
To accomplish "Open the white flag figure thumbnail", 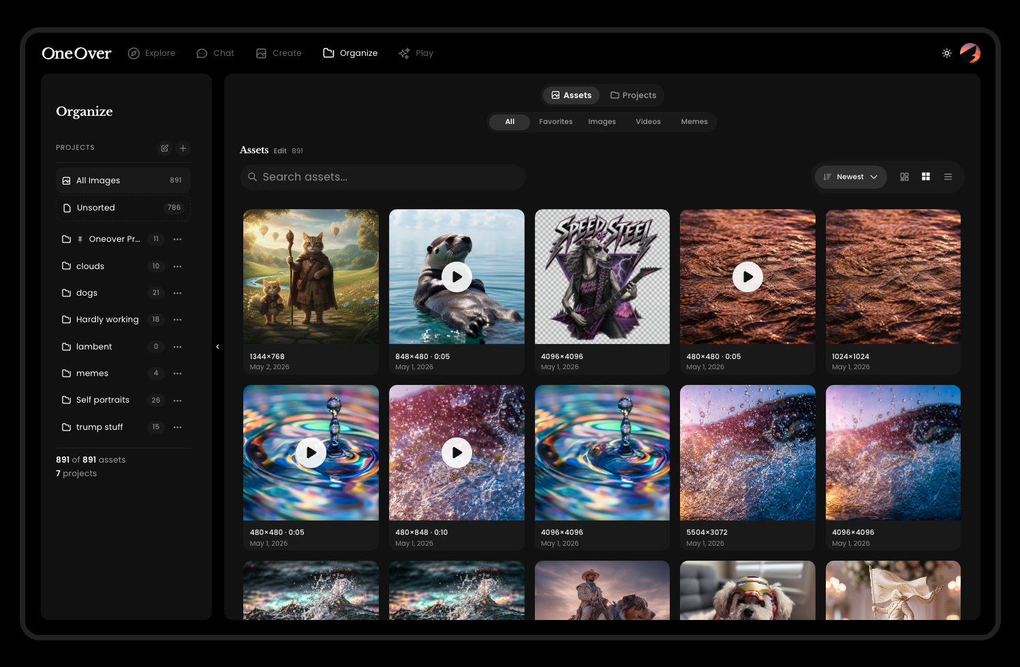I will pos(893,590).
